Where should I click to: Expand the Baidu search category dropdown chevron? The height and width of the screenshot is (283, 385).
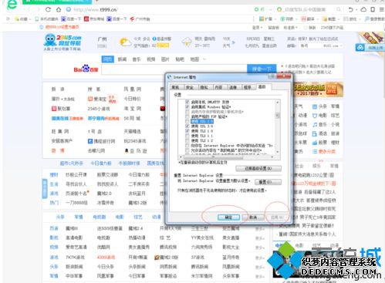204,59
